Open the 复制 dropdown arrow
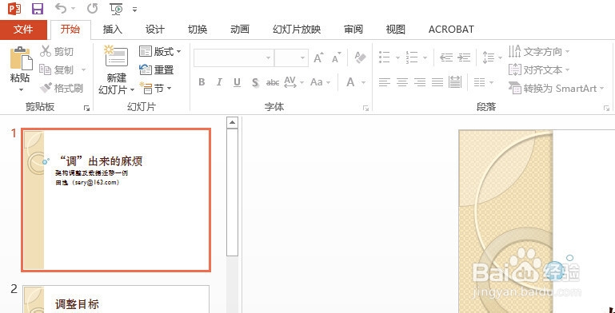 tap(83, 70)
